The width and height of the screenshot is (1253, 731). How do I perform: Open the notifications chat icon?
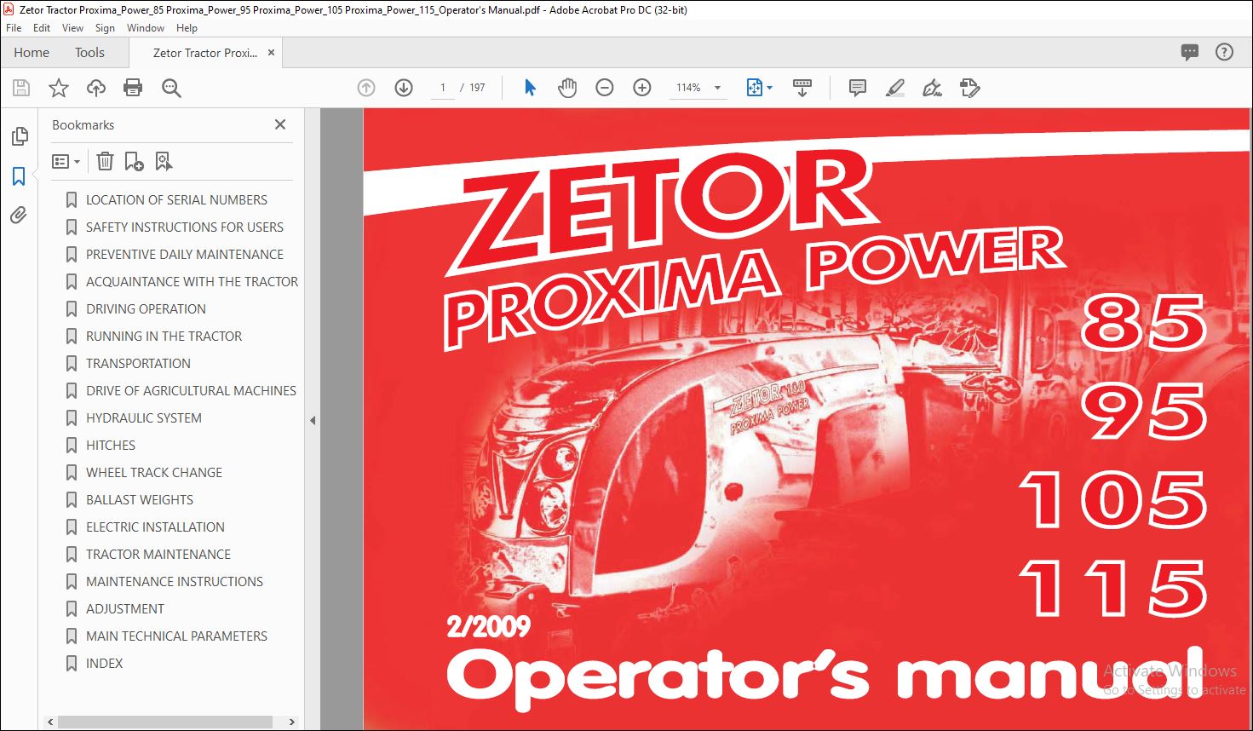pos(1190,53)
